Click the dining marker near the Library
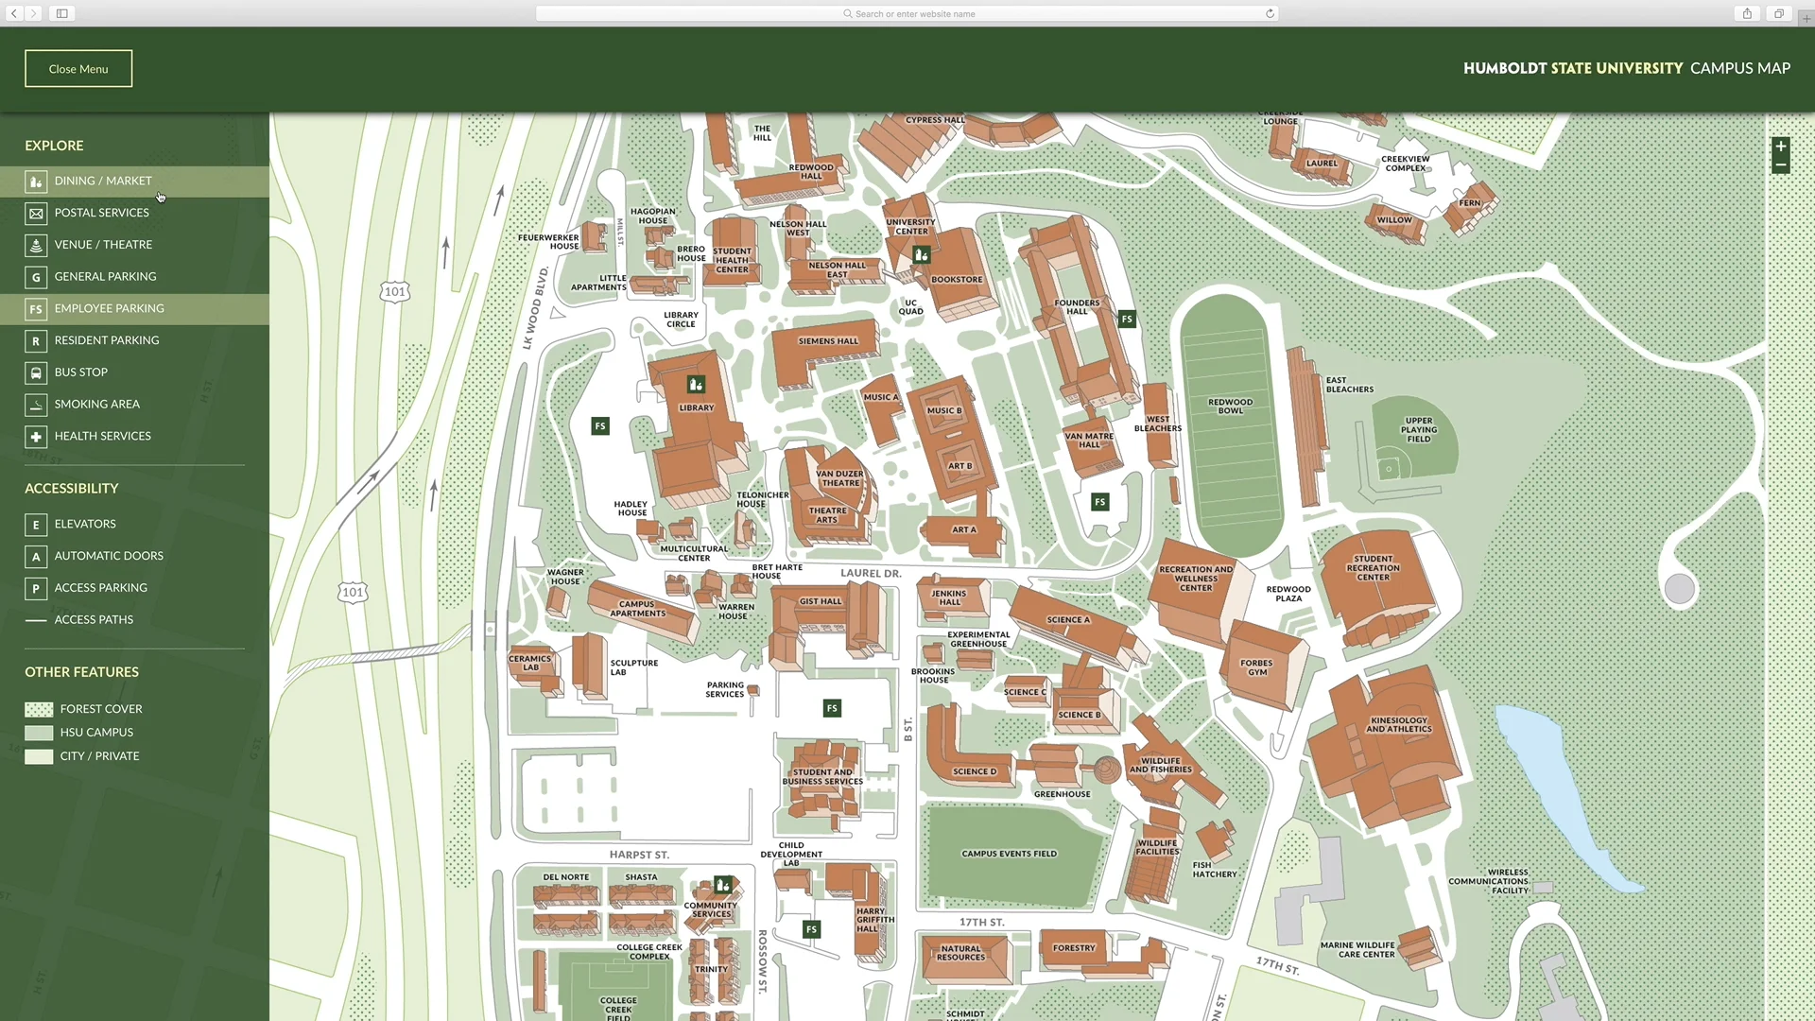Image resolution: width=1815 pixels, height=1021 pixels. [696, 384]
